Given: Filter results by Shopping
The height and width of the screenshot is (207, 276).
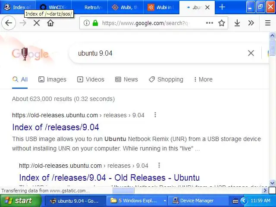Looking at the screenshot, I should click(x=166, y=79).
